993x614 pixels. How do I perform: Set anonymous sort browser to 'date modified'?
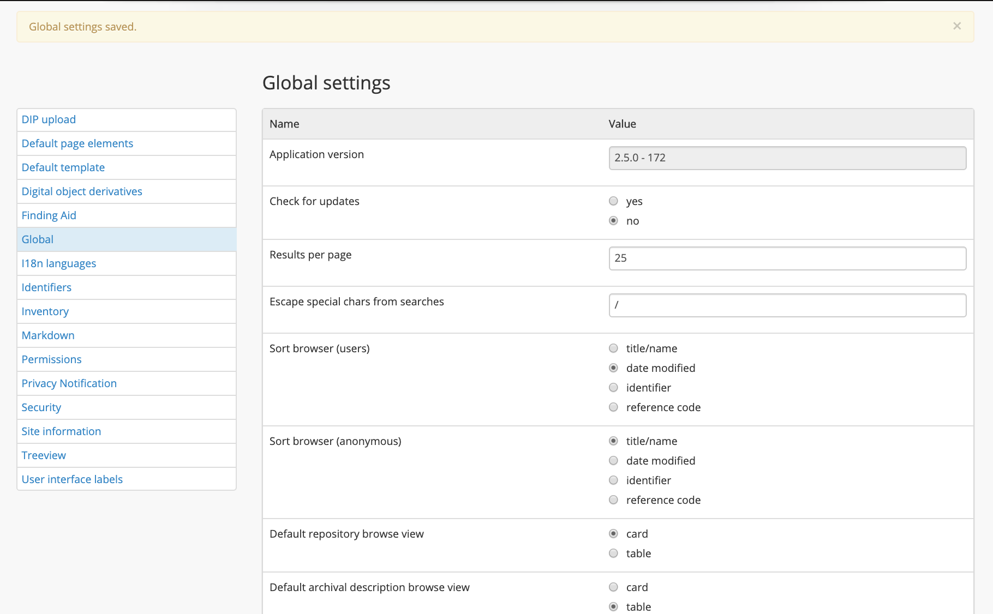(x=614, y=461)
